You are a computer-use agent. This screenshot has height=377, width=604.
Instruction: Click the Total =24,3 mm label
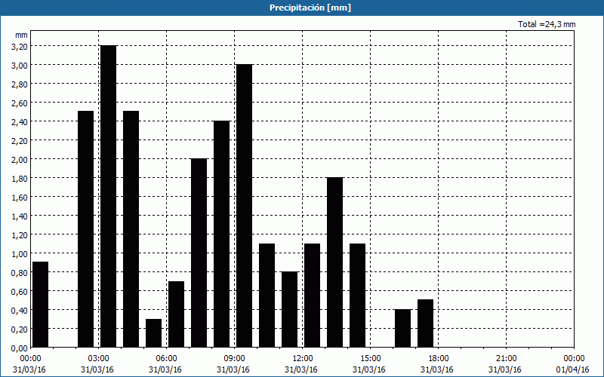point(547,24)
